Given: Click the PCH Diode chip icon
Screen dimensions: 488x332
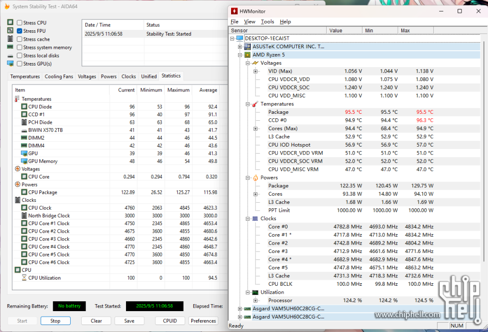Looking at the screenshot, I should click(24, 122).
